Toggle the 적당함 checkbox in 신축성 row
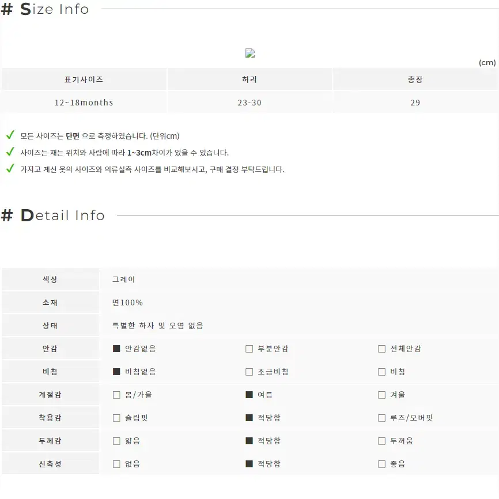 click(x=249, y=464)
